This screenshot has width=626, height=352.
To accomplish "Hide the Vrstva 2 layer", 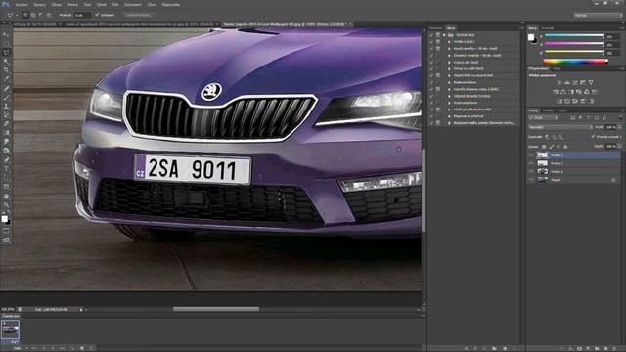I will (x=531, y=163).
